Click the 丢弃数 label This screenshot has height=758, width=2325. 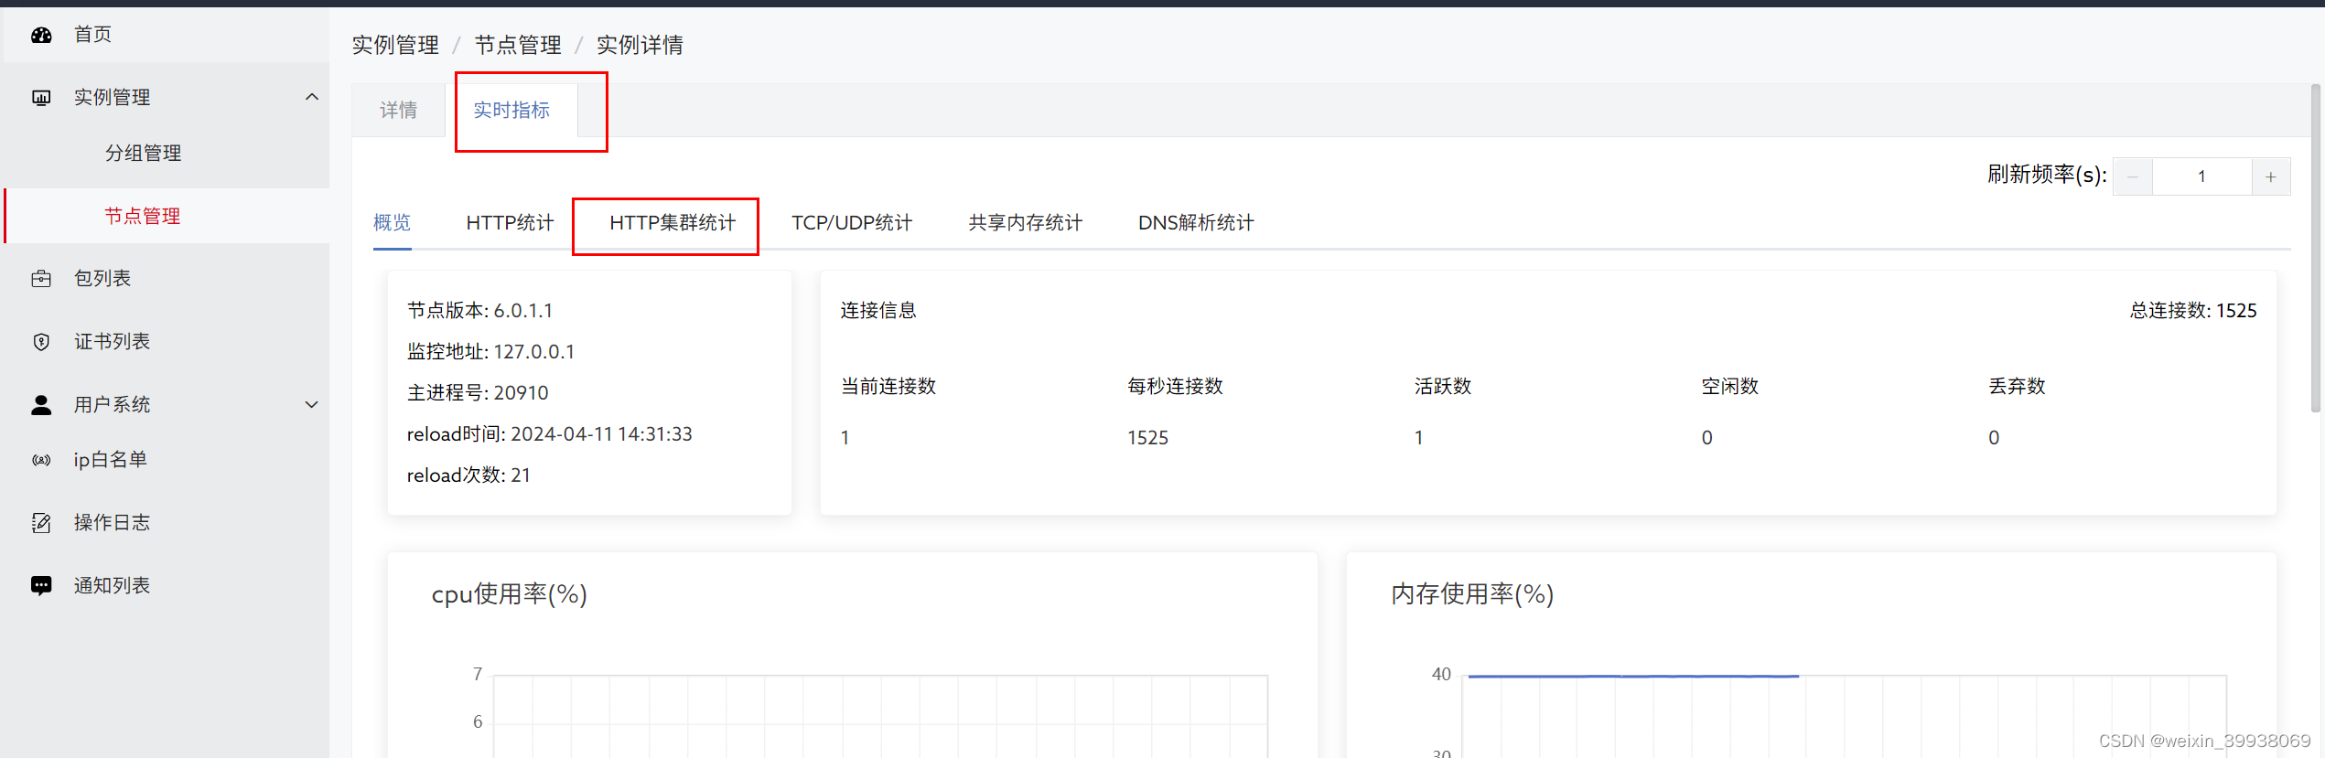(2018, 387)
